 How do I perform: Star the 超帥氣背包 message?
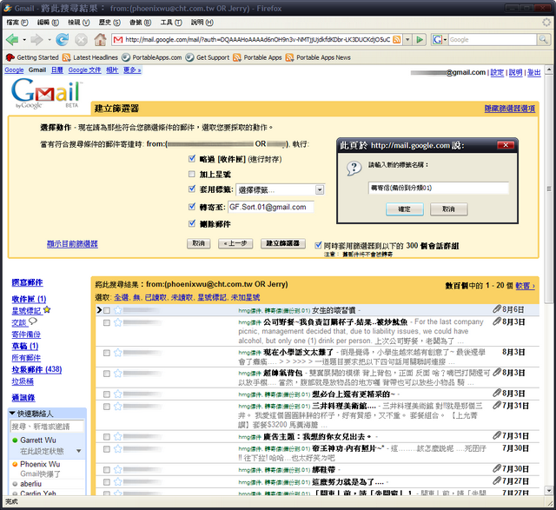[118, 374]
